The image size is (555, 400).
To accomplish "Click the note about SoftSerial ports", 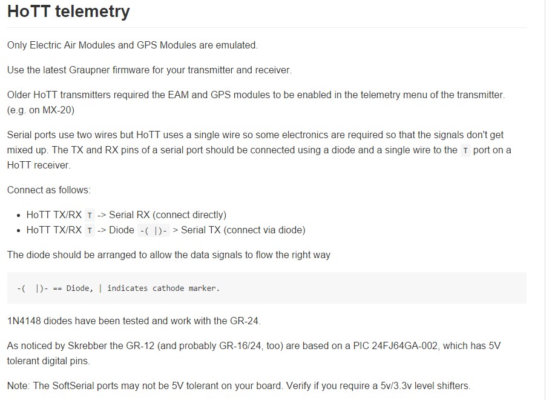I will pyautogui.click(x=238, y=385).
